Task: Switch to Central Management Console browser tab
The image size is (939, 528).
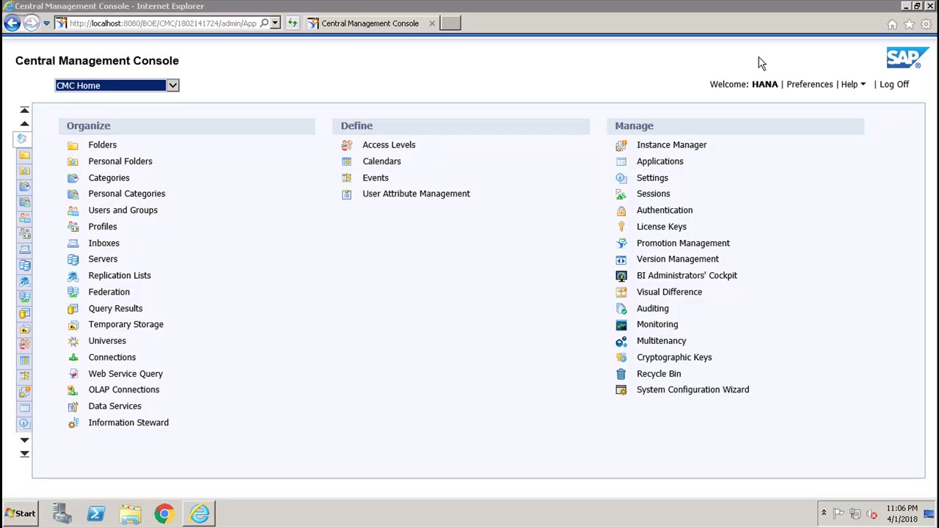Action: pos(370,23)
